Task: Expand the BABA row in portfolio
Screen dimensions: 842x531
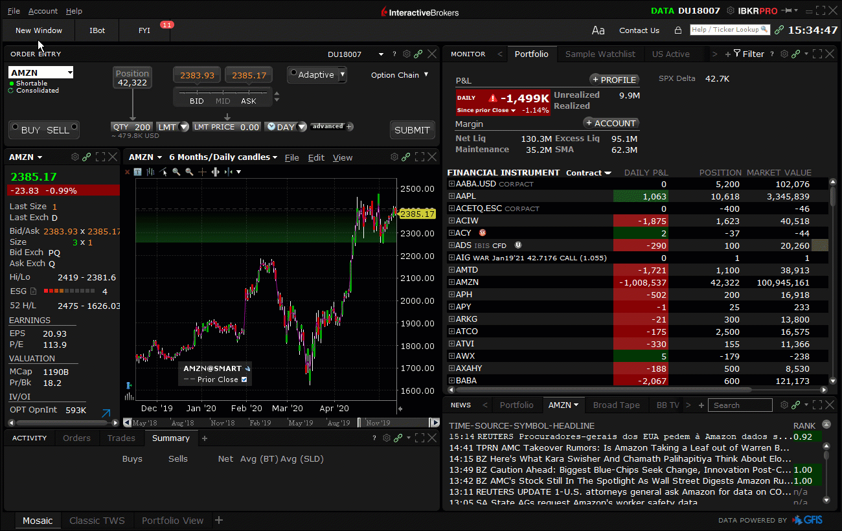Action: pyautogui.click(x=451, y=380)
